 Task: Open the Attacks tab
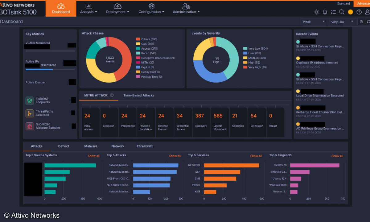tap(37, 146)
